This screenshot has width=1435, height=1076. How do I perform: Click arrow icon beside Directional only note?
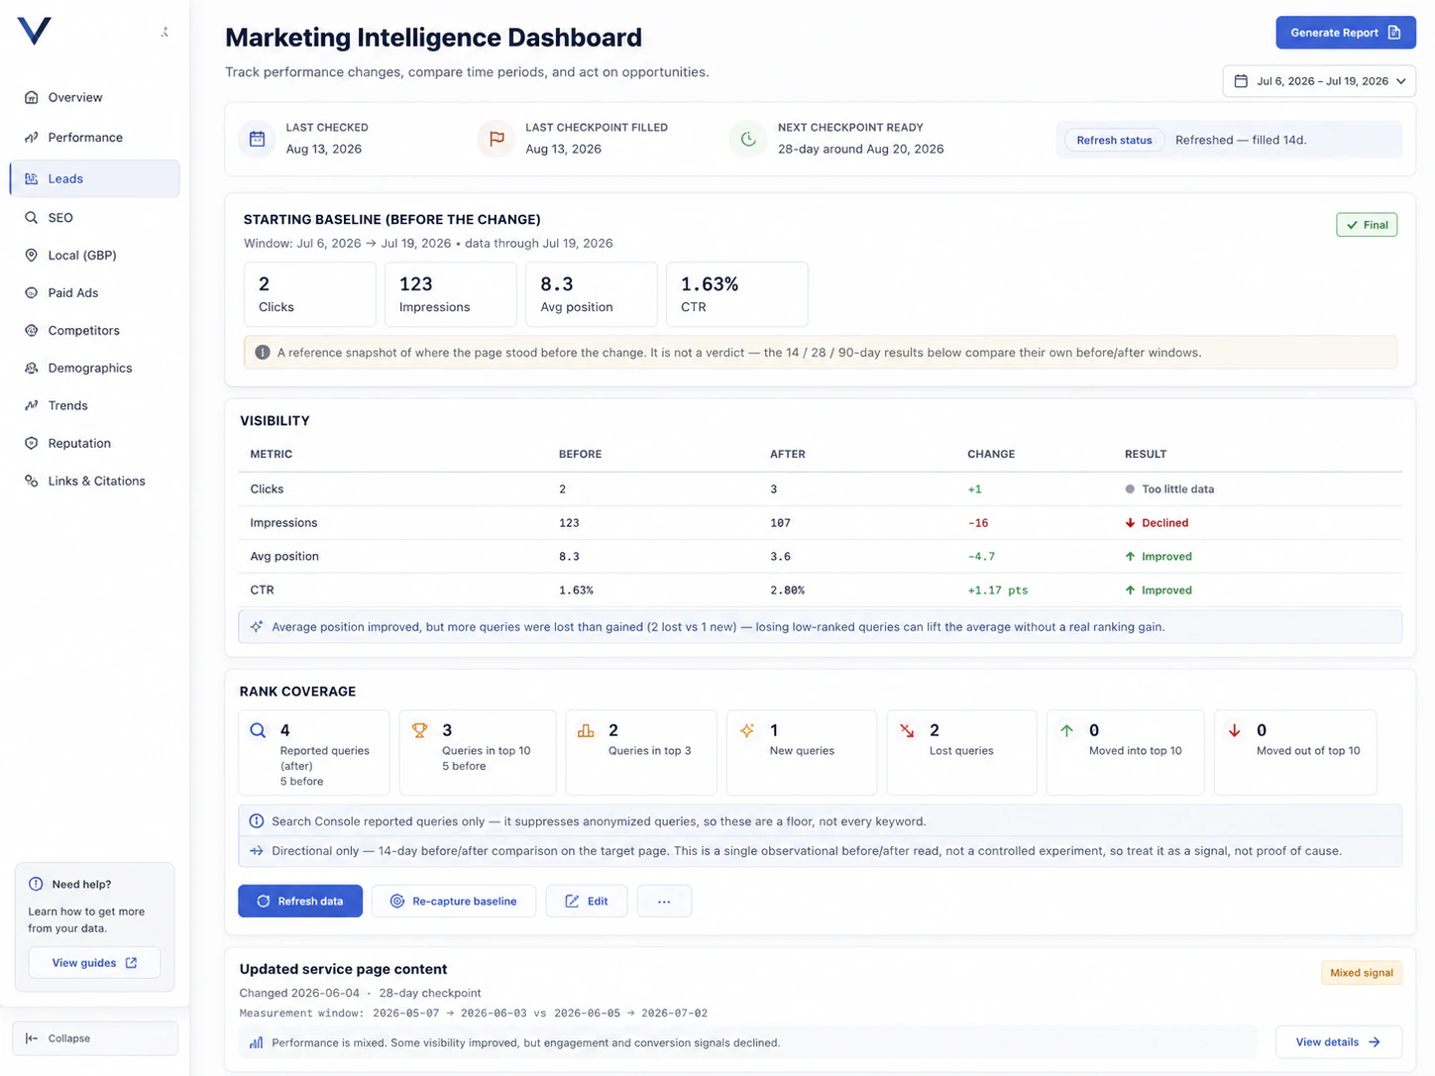(257, 851)
